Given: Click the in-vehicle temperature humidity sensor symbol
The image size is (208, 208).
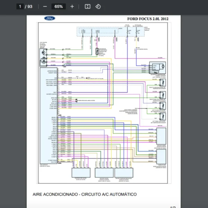Looking at the screenshot, I should (x=158, y=67).
